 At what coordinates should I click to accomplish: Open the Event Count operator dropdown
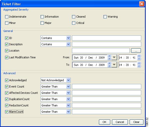[x=68, y=87]
